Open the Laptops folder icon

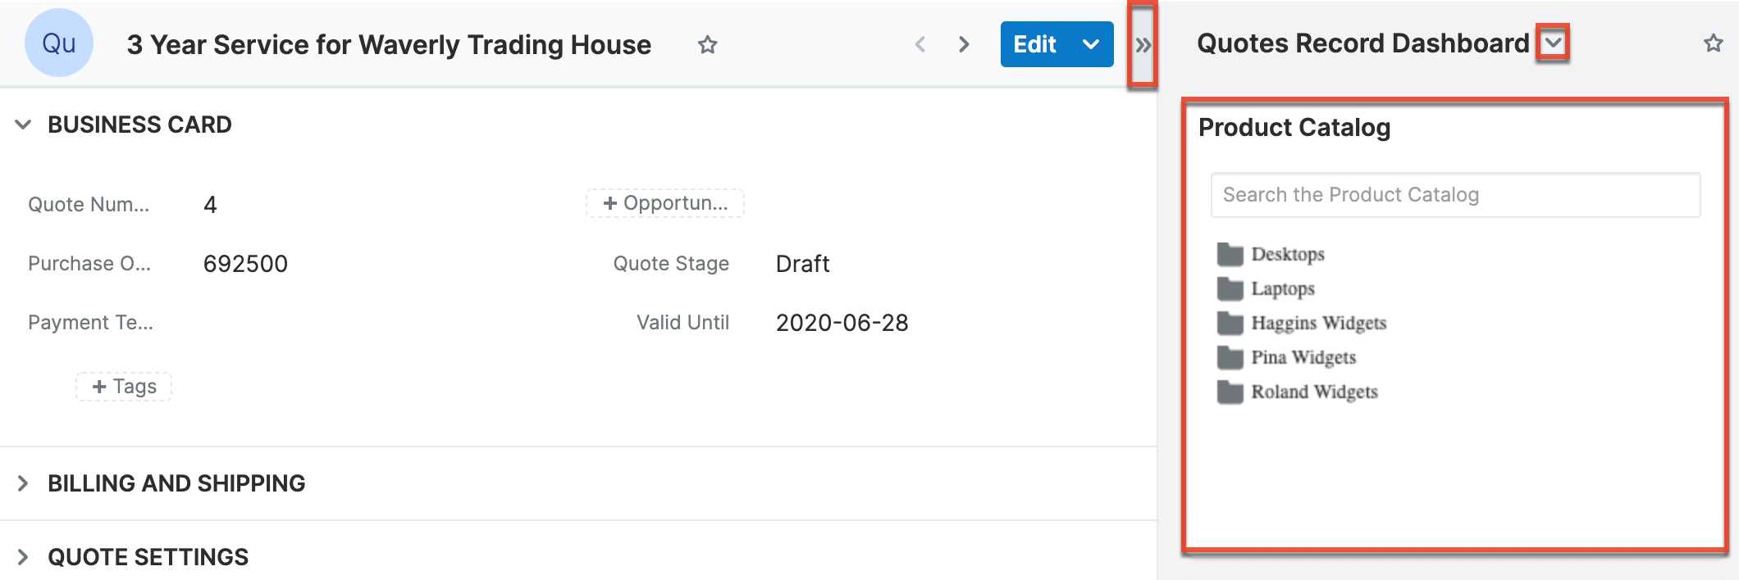coord(1230,289)
